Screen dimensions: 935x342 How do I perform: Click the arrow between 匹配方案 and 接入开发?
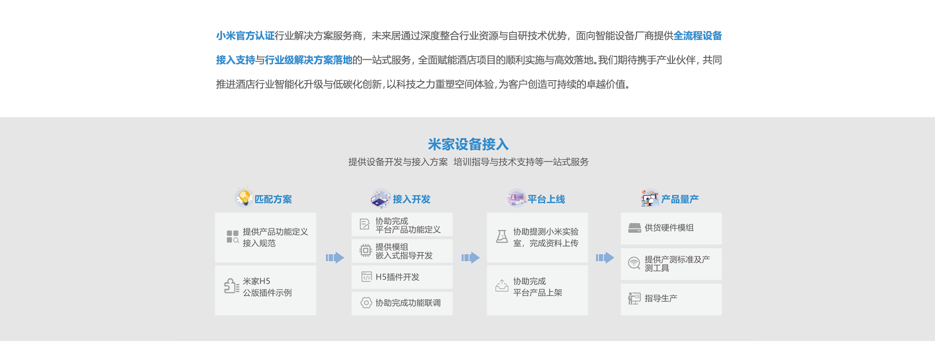(x=335, y=257)
